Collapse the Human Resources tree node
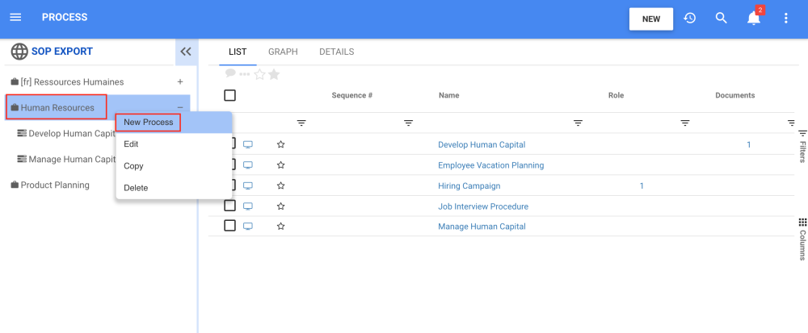The height and width of the screenshot is (333, 808). (180, 107)
